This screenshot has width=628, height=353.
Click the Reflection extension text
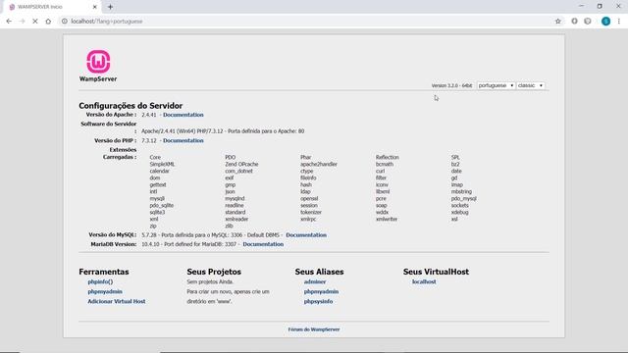(x=388, y=158)
